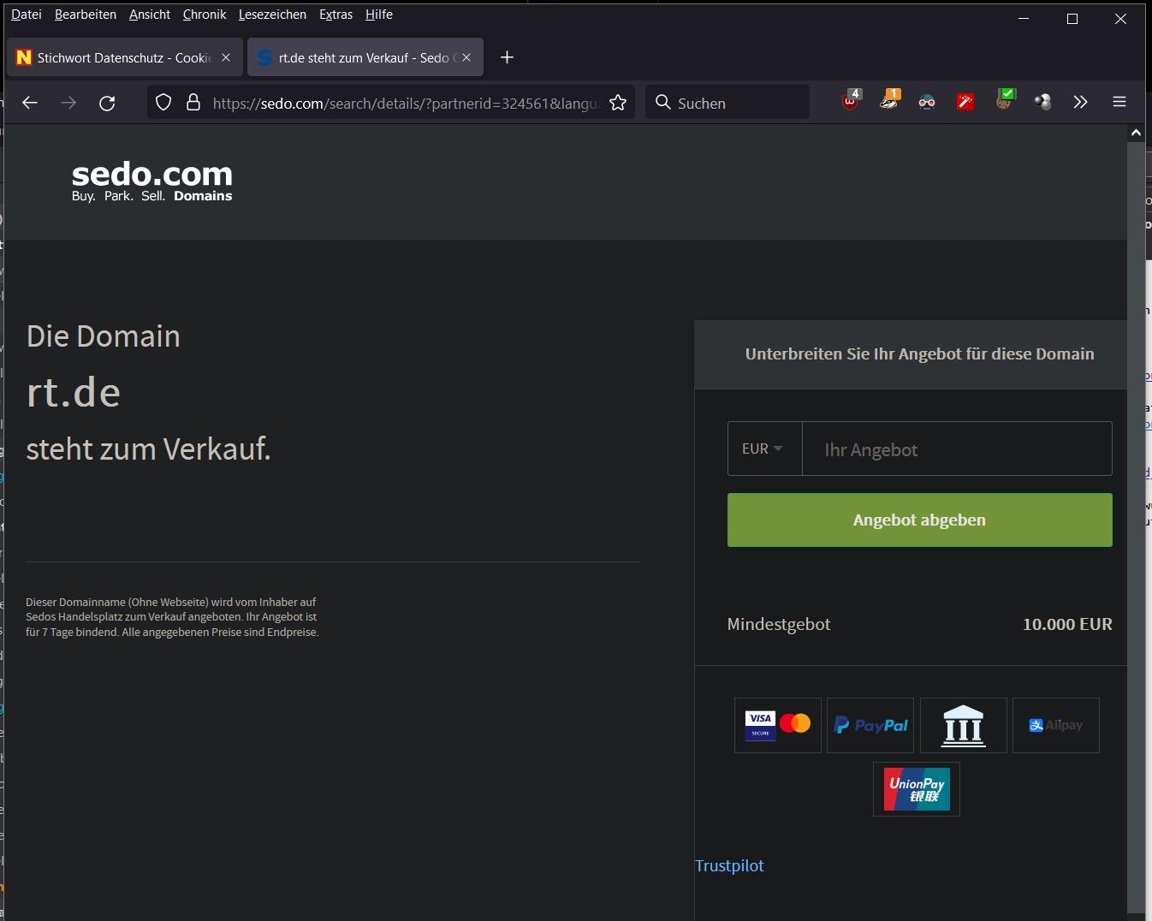
Task: Close the Stichwort Datenschutz tab
Action: pos(226,57)
